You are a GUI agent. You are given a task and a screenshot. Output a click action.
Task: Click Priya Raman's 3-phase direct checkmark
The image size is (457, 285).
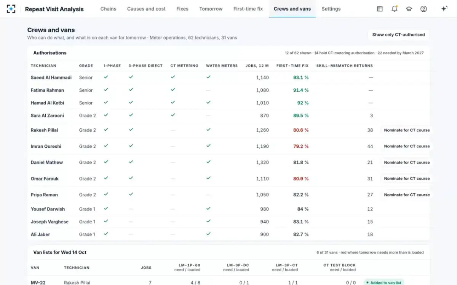(131, 194)
